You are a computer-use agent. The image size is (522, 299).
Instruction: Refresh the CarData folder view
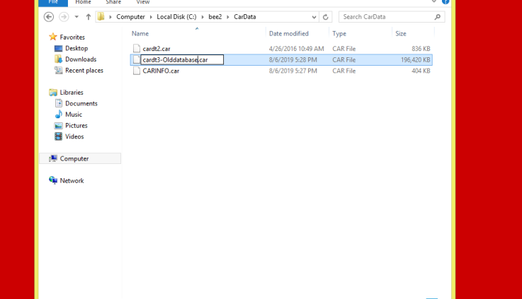tap(326, 17)
